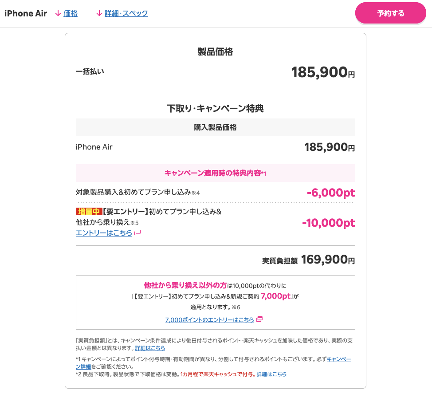Click the ※4 footnote marker
Screen dimensions: 432x394
click(196, 193)
